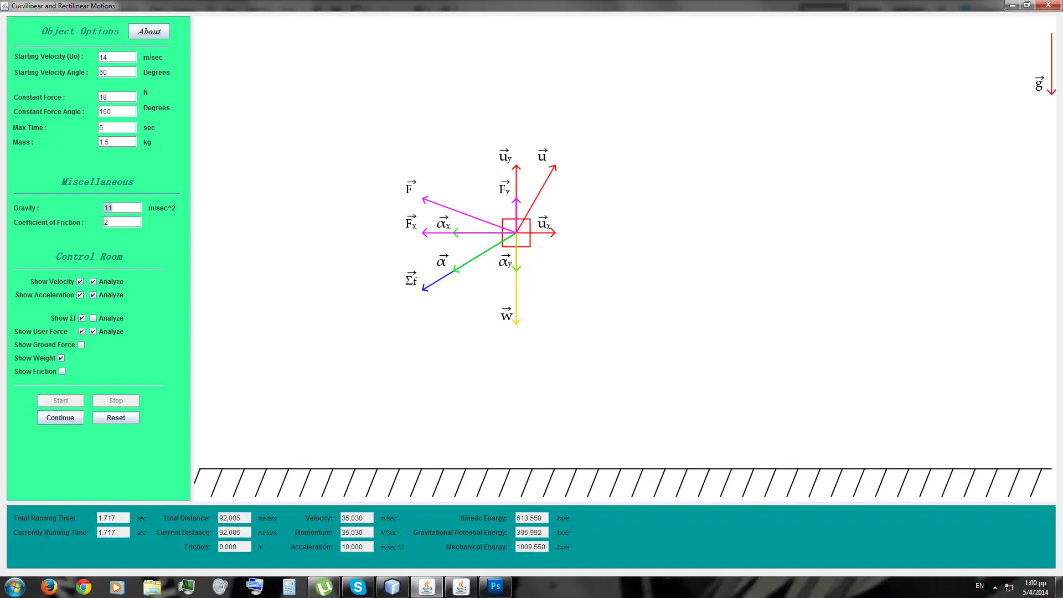The image size is (1063, 598).
Task: Open the Calculator taskbar icon
Action: (289, 586)
